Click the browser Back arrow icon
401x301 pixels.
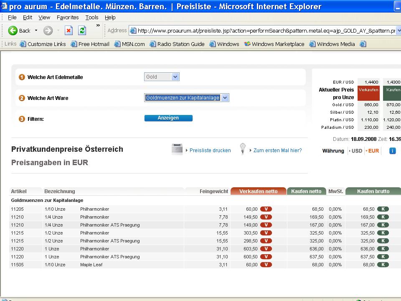tap(13, 30)
